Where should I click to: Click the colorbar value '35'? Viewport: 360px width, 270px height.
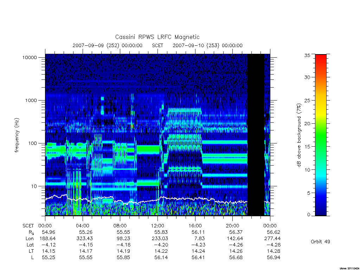point(307,55)
